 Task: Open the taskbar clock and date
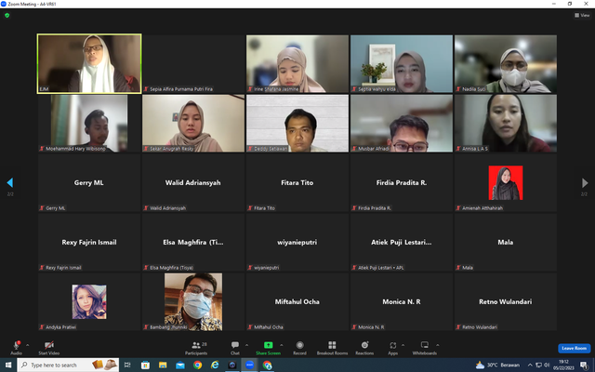[563, 365]
